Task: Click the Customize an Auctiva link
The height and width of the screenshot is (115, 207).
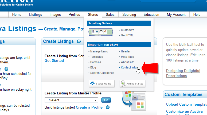Action: point(184,112)
